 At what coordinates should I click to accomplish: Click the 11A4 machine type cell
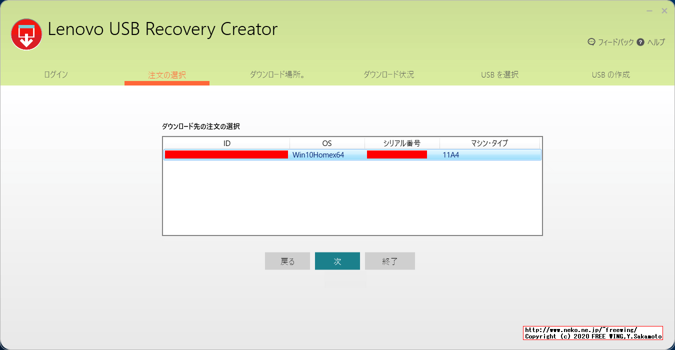pyautogui.click(x=451, y=155)
